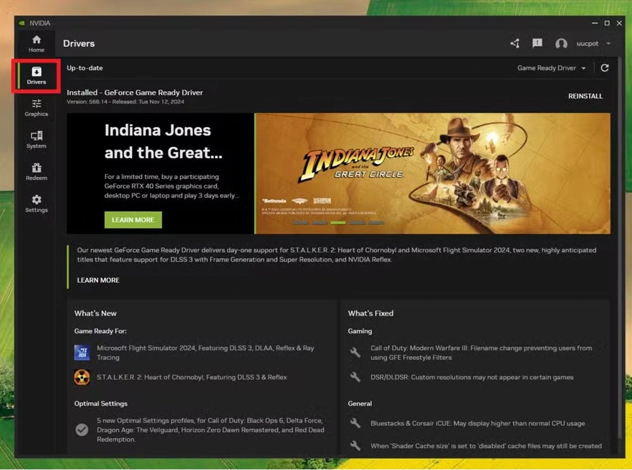
Task: Click the NVIDIA logo in title bar
Action: point(22,23)
